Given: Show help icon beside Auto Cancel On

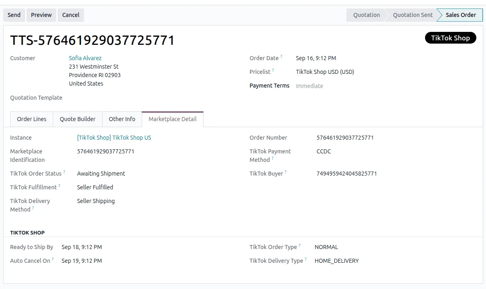Looking at the screenshot, I should tap(53, 259).
